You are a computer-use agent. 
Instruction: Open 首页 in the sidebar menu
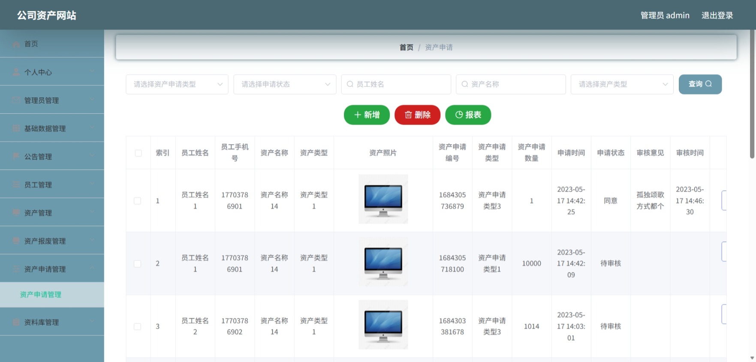(x=52, y=44)
